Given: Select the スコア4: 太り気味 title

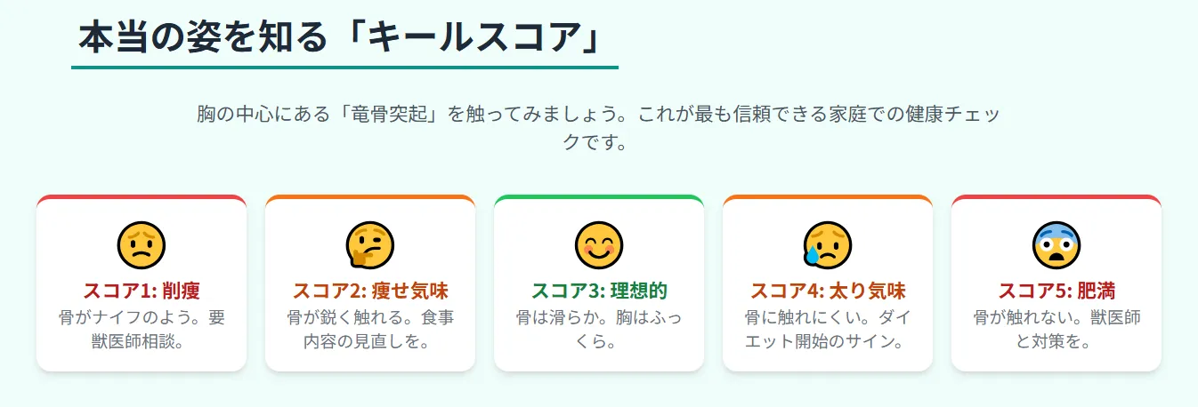Looking at the screenshot, I should tap(828, 291).
